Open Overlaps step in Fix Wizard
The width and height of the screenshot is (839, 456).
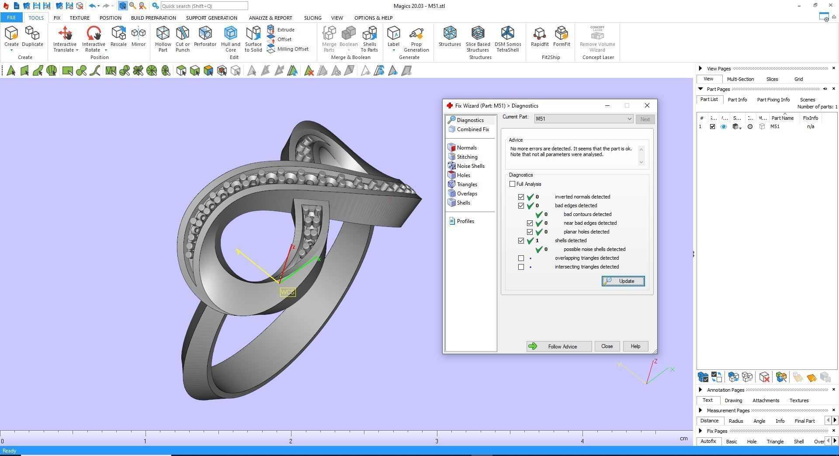coord(462,194)
